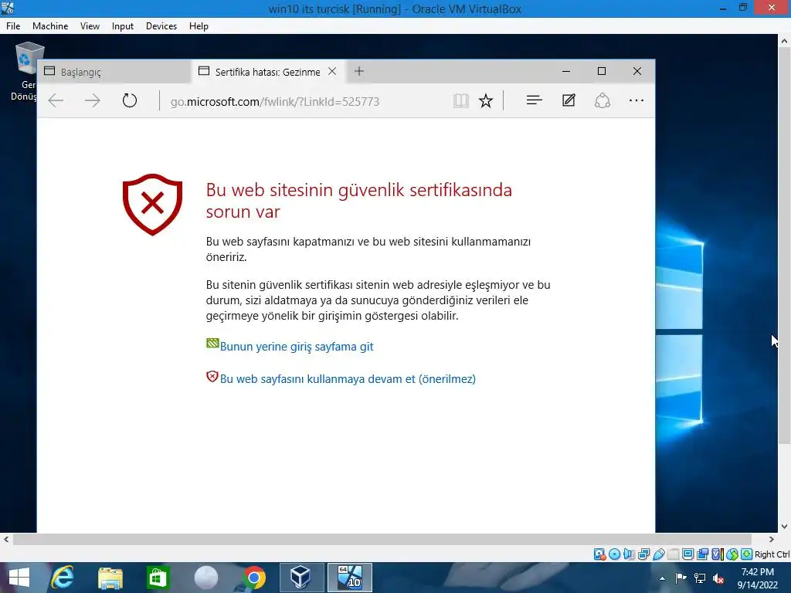Click the Make a Web Note icon
The height and width of the screenshot is (593, 791).
pyautogui.click(x=569, y=100)
